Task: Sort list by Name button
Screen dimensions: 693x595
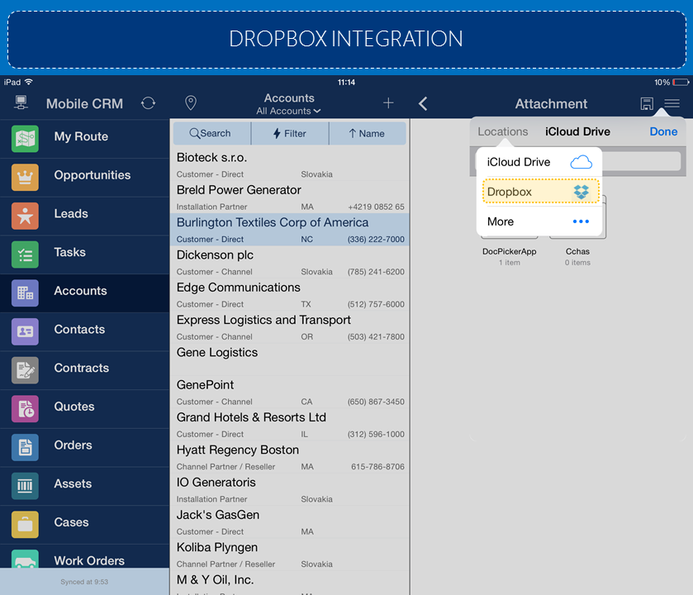Action: pos(367,133)
